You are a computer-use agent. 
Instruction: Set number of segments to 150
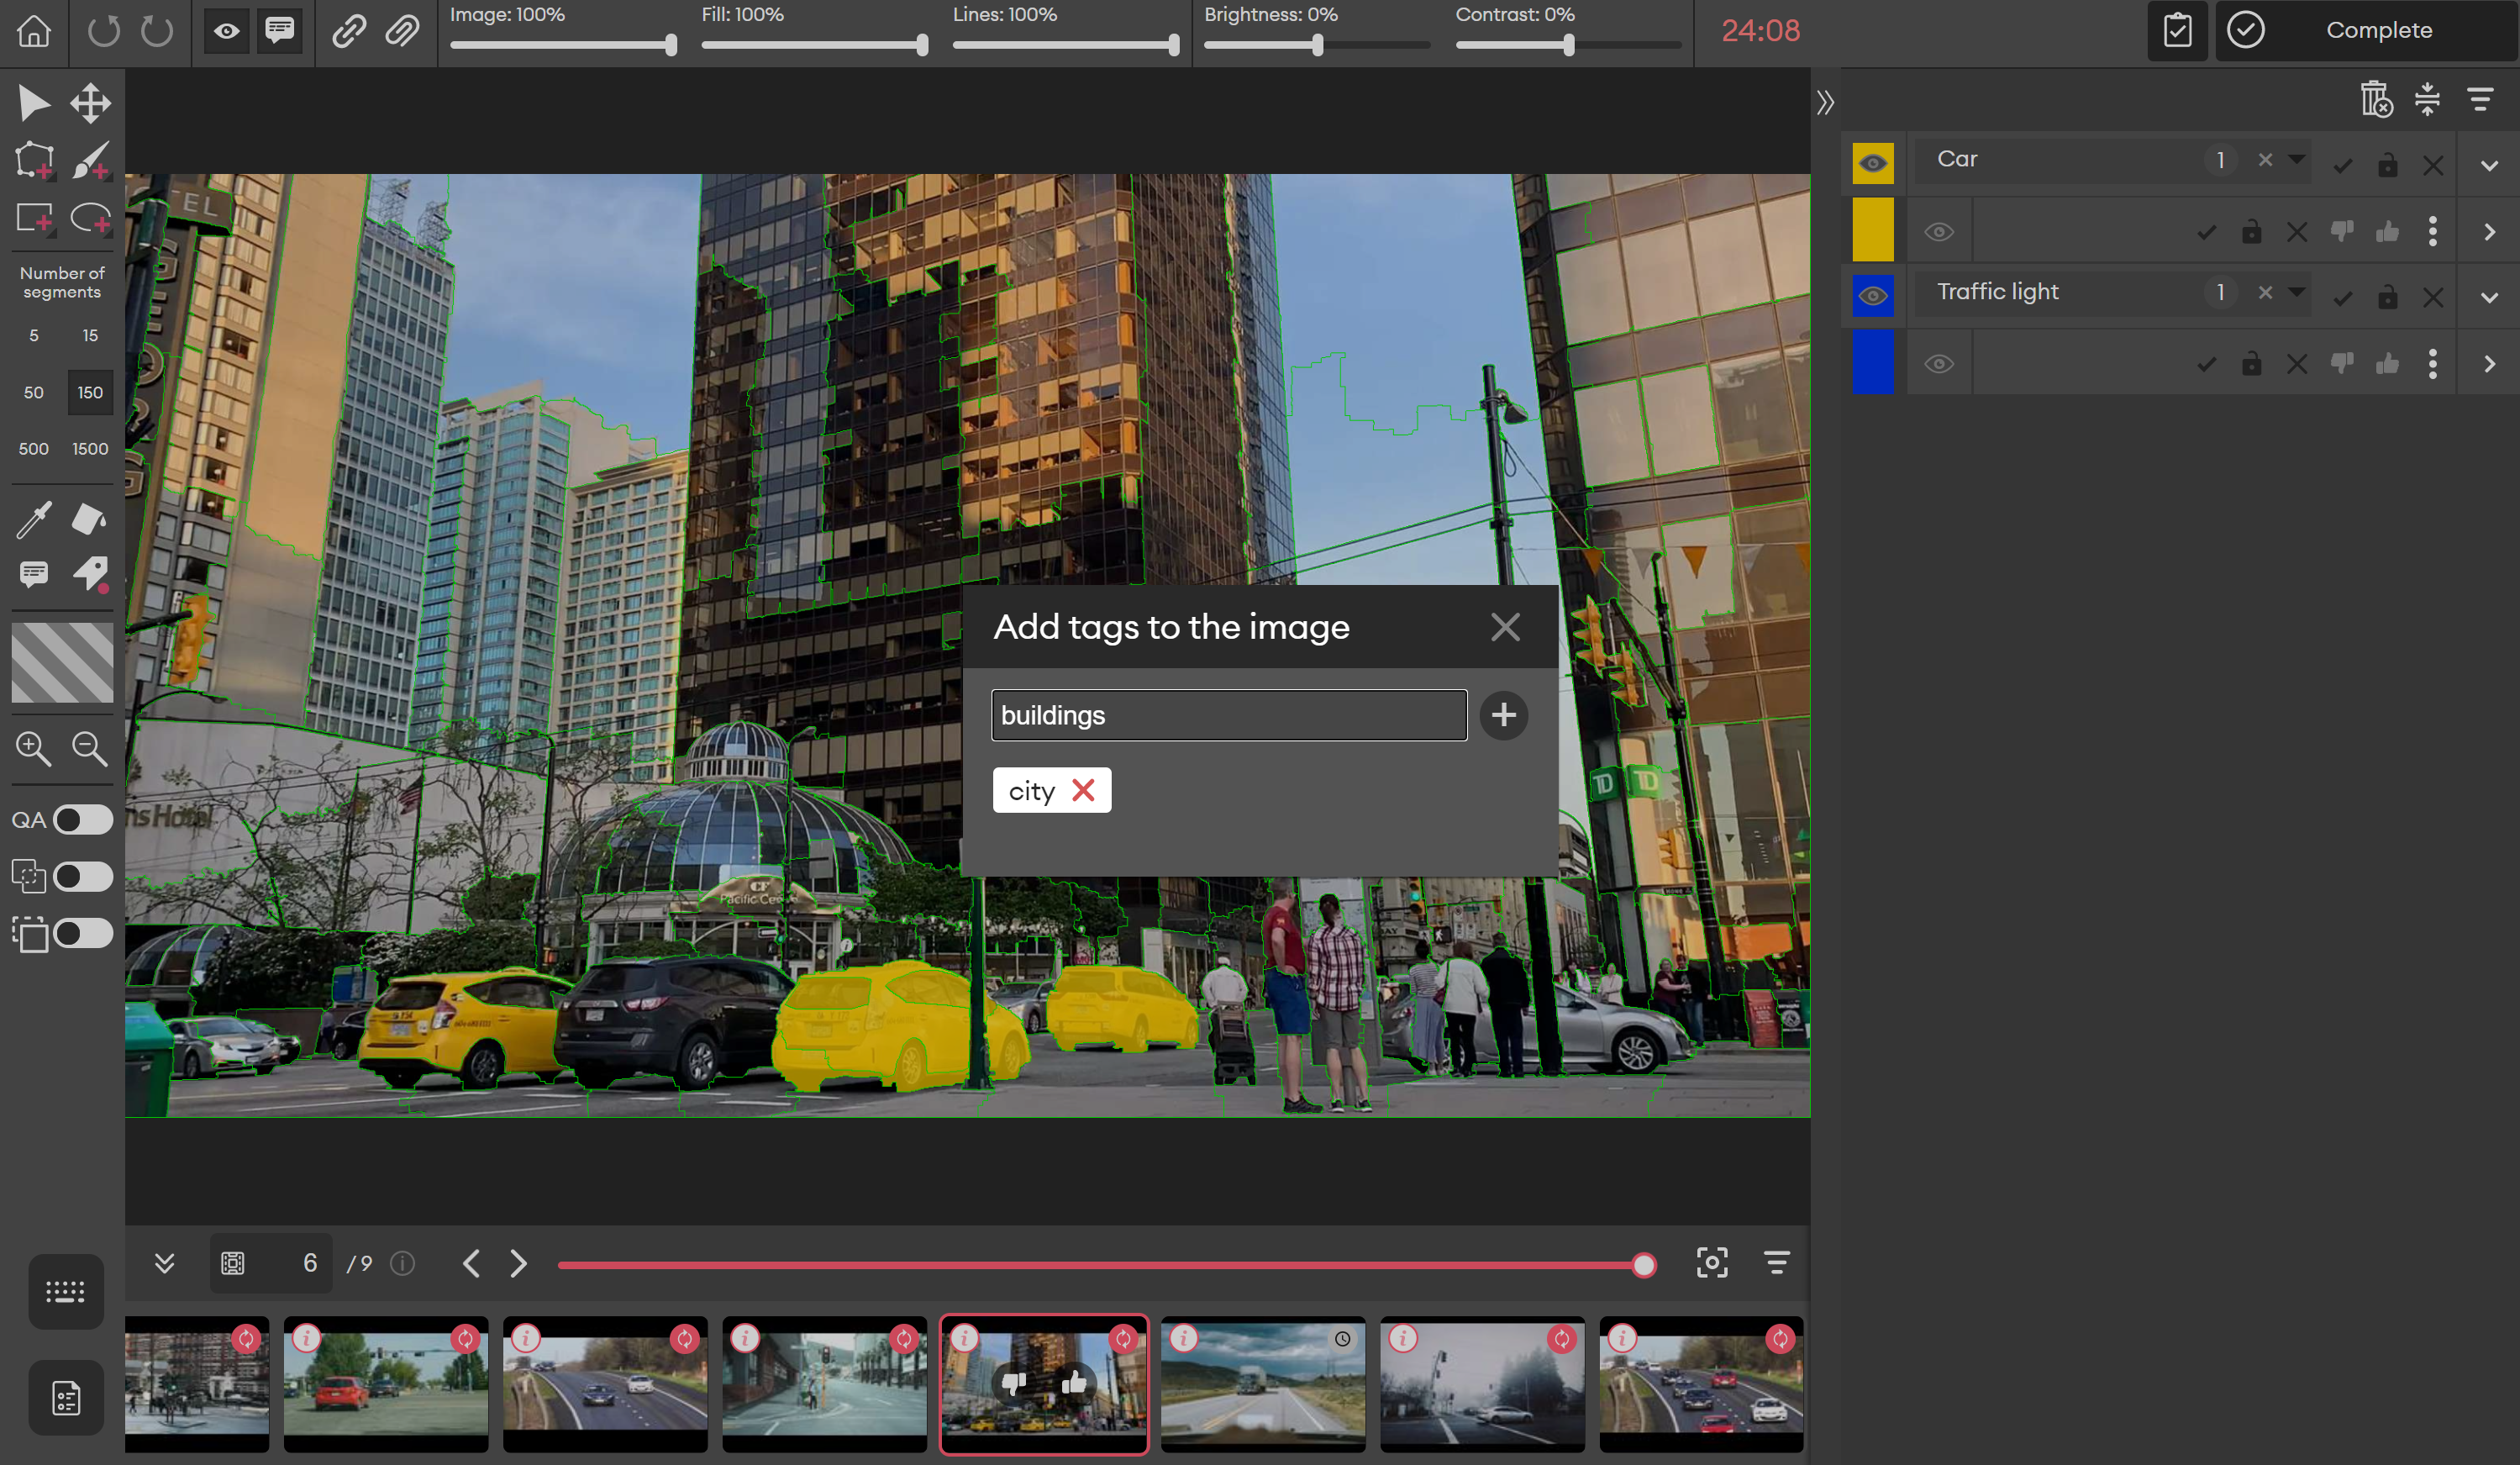90,393
